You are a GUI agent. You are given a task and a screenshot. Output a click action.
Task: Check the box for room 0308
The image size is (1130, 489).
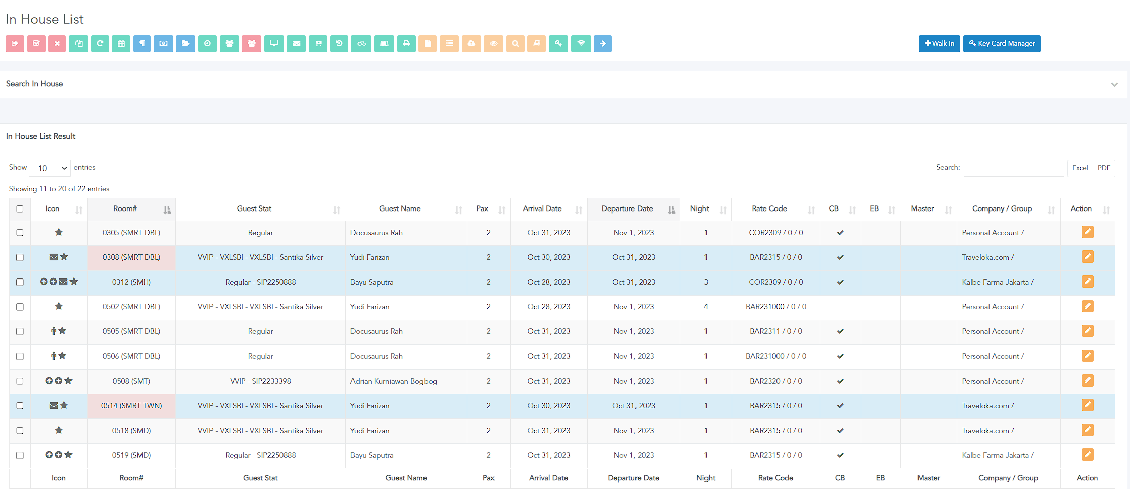pyautogui.click(x=20, y=257)
